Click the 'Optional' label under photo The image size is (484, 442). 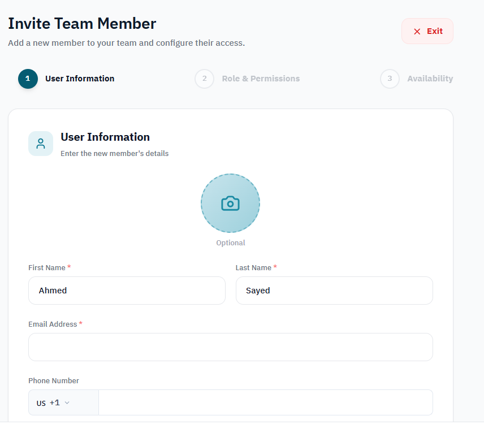[231, 243]
